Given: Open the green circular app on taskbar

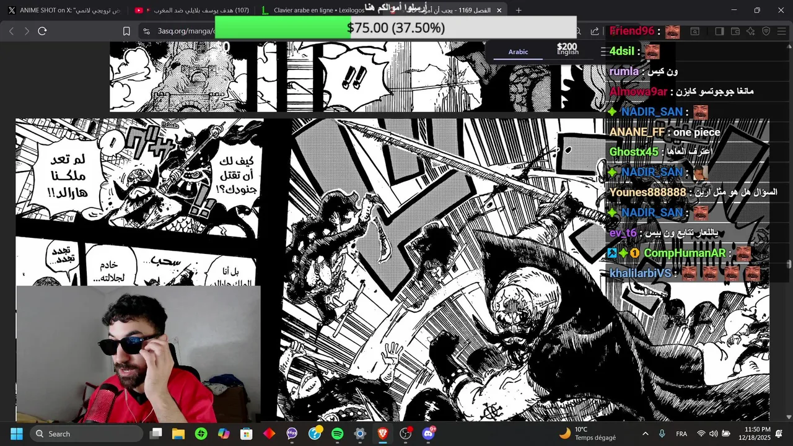Looking at the screenshot, I should tap(201, 434).
